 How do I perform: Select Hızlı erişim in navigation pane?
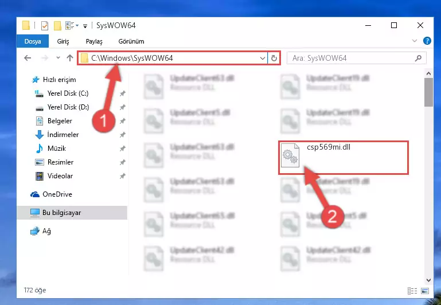pyautogui.click(x=59, y=80)
